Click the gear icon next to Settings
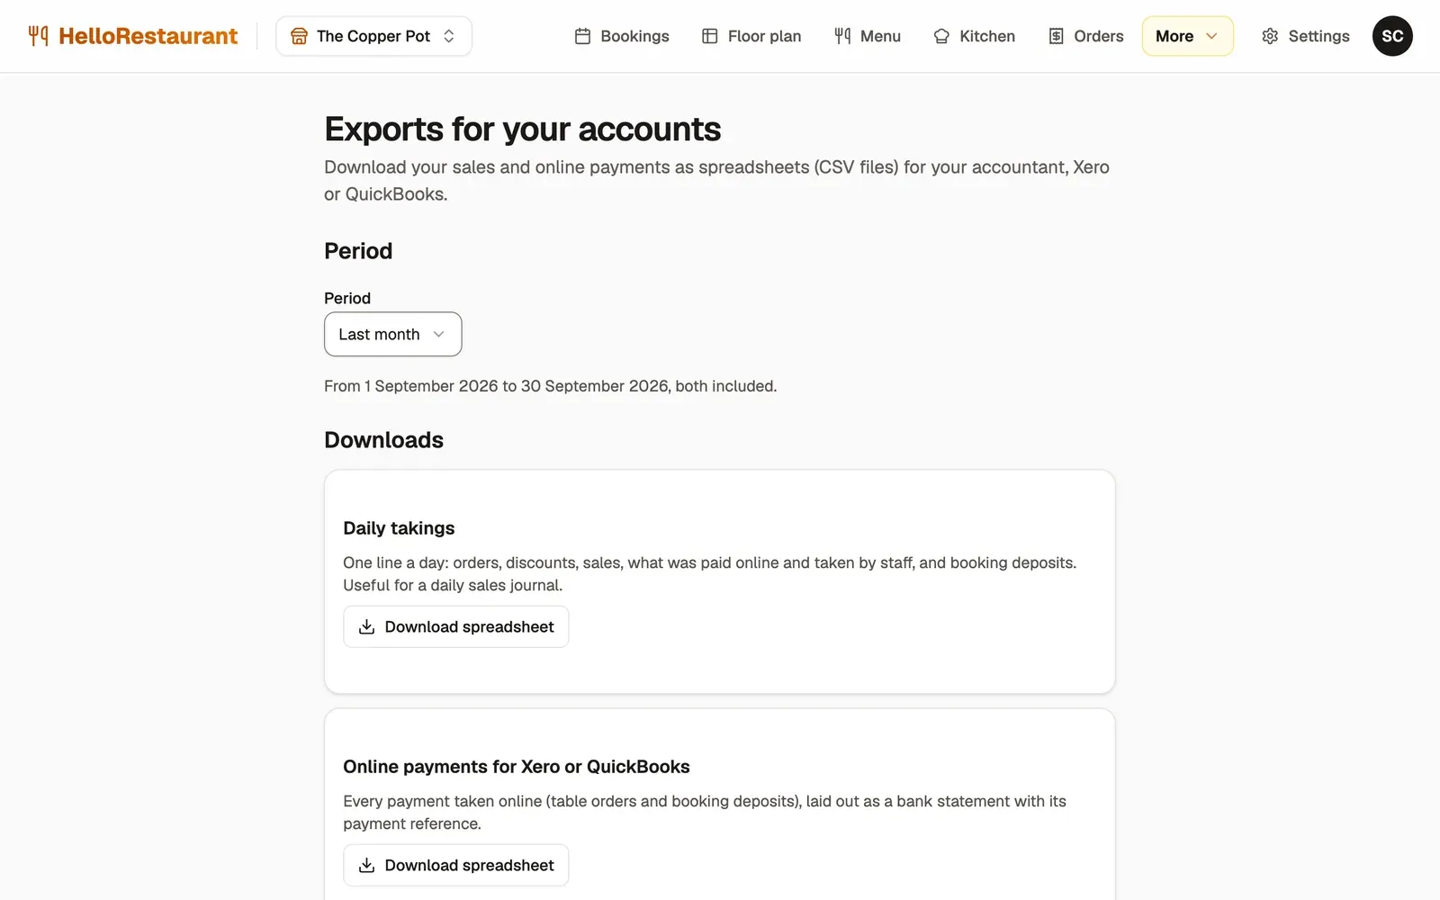 [1270, 36]
